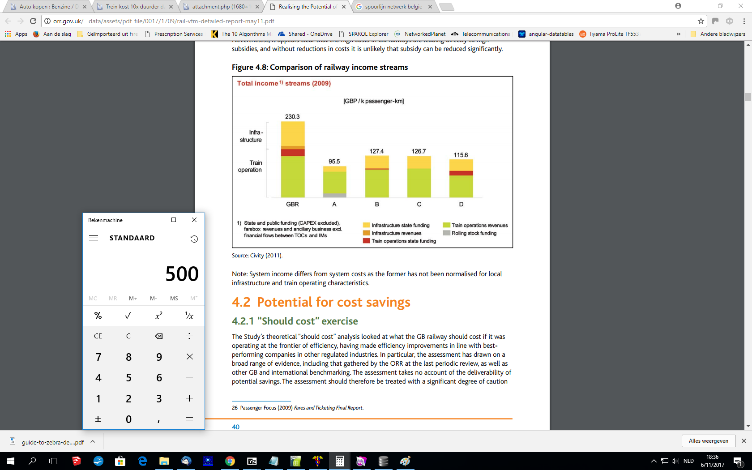The width and height of the screenshot is (752, 470).
Task: Click the scrollbar down arrow
Action: [x=748, y=426]
